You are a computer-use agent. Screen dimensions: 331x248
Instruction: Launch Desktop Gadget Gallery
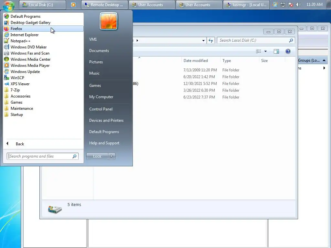click(43, 23)
